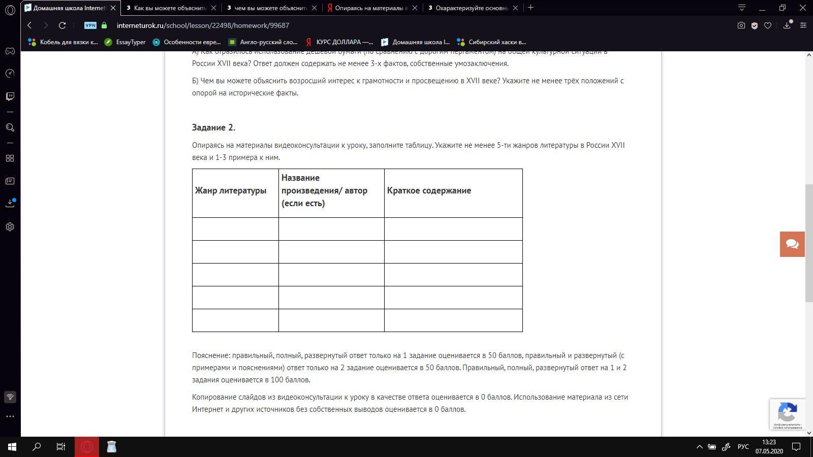This screenshot has width=813, height=457.
Task: Switch to the 'Как вы можете объяснить' tab
Action: tap(171, 8)
